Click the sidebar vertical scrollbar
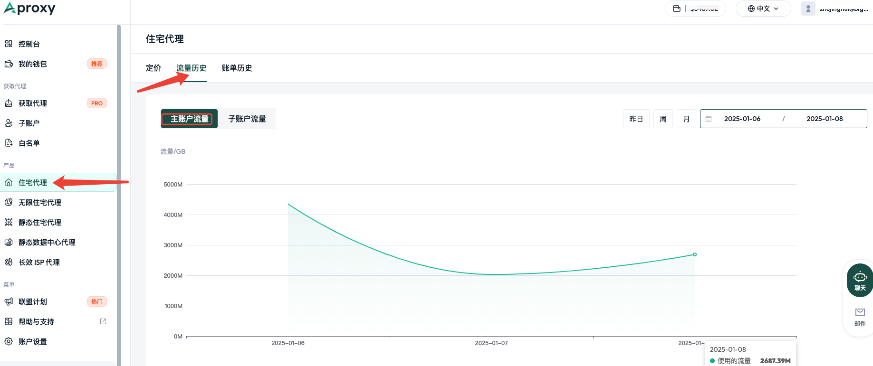 point(119,195)
